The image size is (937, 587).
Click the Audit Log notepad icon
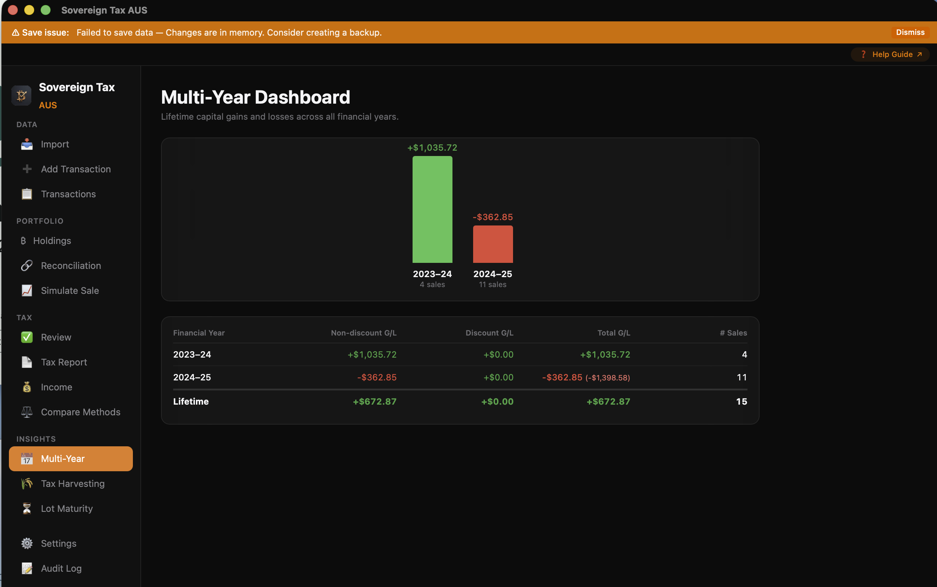click(26, 568)
